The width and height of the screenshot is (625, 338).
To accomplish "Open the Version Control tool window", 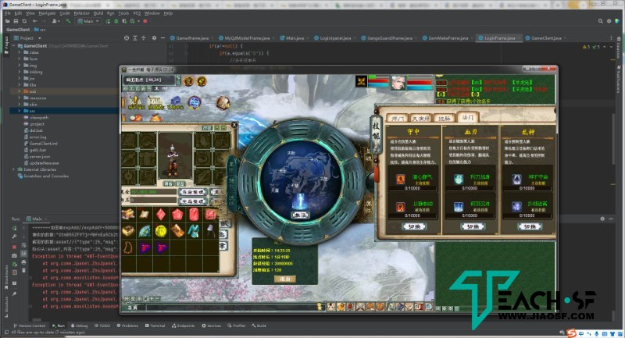I will pos(30,326).
